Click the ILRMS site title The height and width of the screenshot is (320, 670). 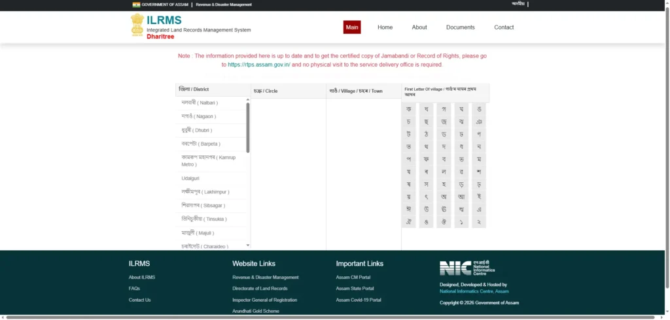164,20
